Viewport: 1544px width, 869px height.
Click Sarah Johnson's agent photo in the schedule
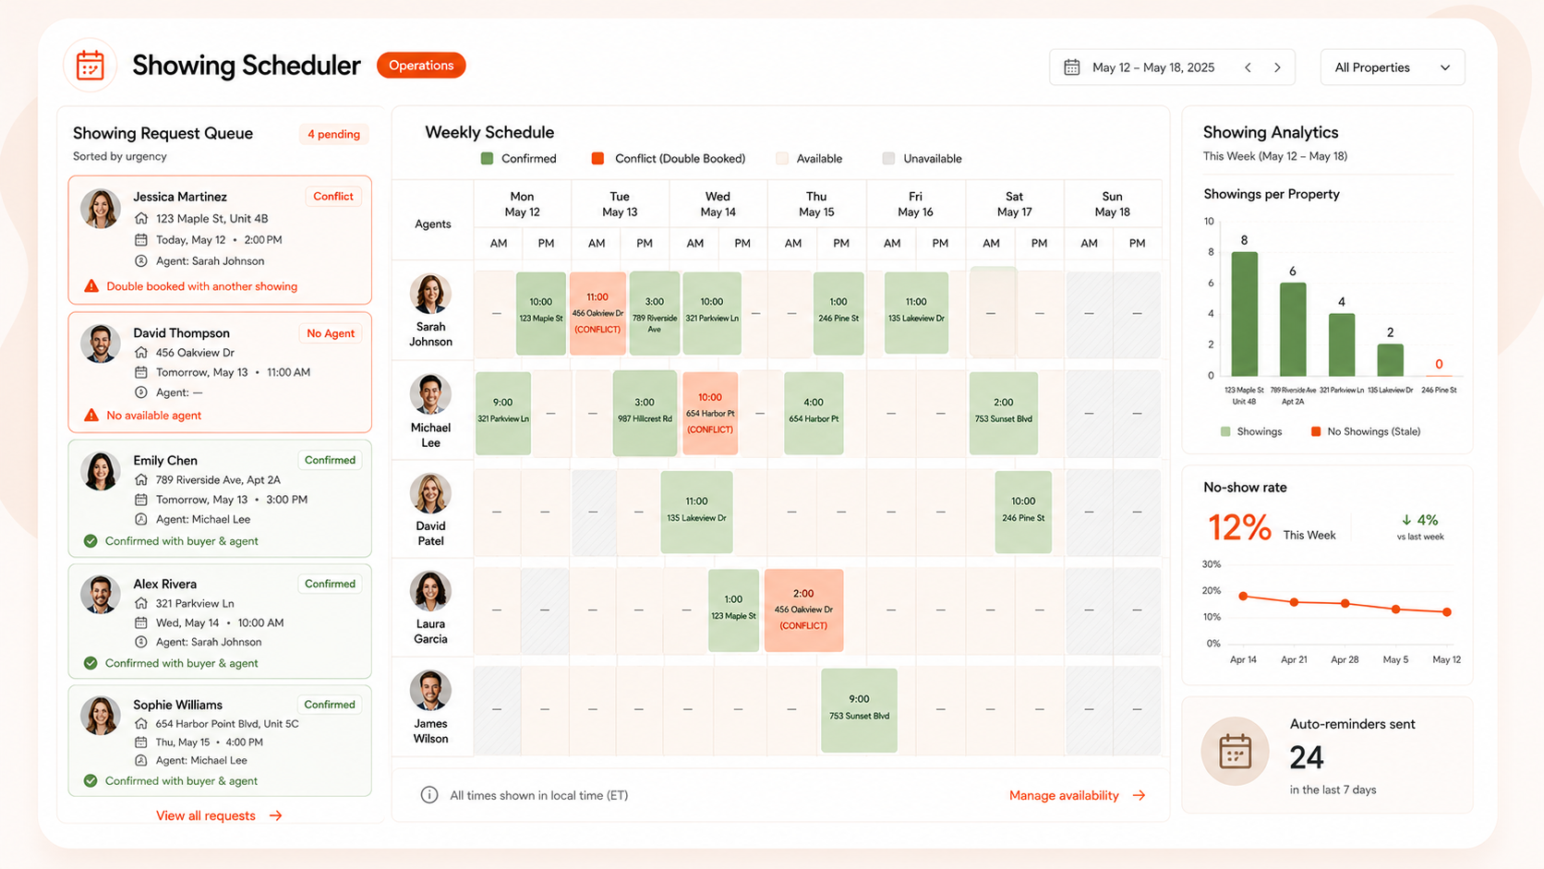point(430,295)
